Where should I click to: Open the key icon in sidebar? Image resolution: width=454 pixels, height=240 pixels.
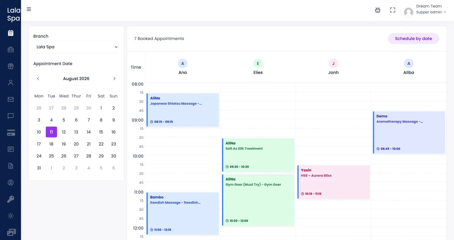11,199
